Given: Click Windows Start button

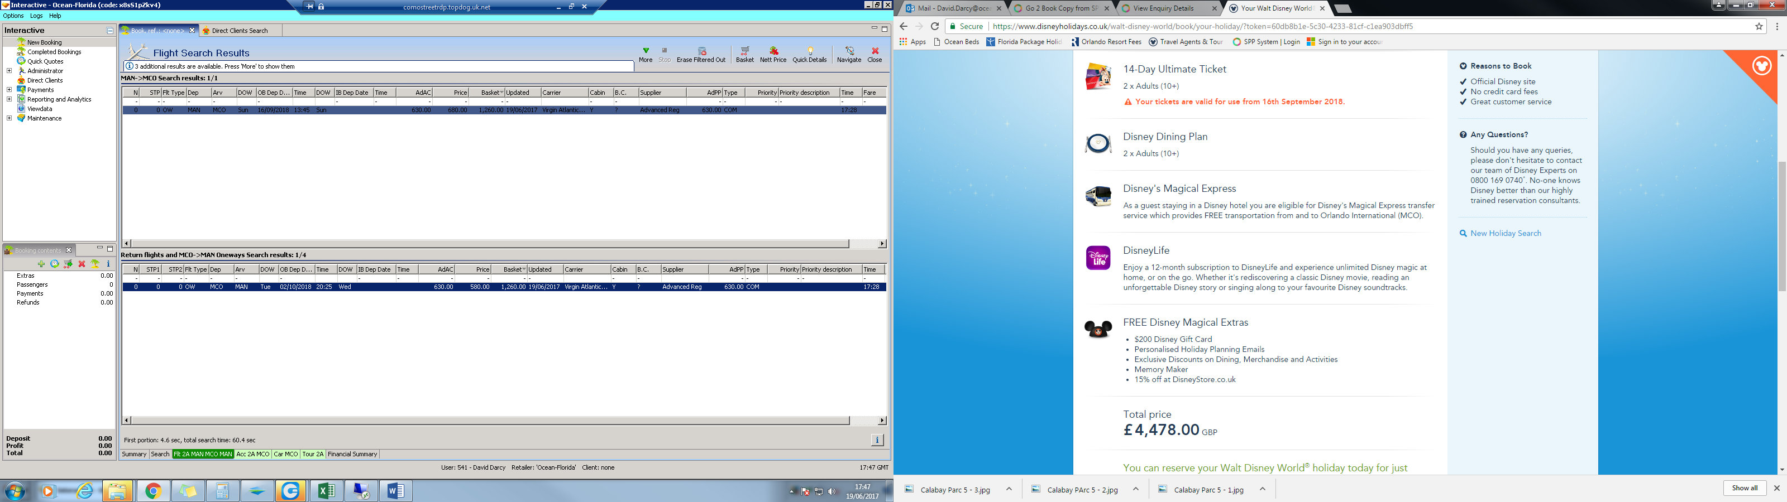Looking at the screenshot, I should click(15, 491).
